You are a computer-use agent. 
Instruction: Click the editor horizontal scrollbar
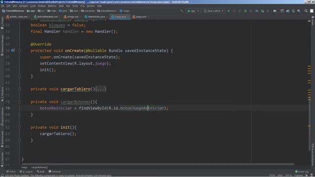point(157,164)
